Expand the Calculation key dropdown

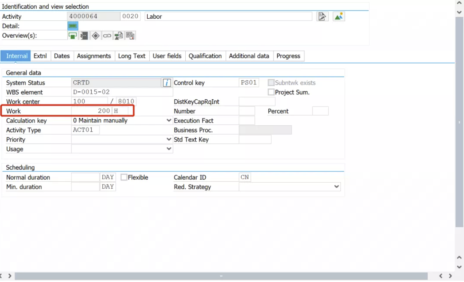coord(169,120)
